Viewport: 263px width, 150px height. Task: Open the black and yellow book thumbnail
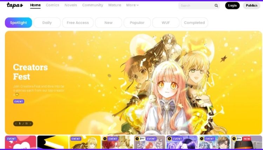click(x=53, y=142)
